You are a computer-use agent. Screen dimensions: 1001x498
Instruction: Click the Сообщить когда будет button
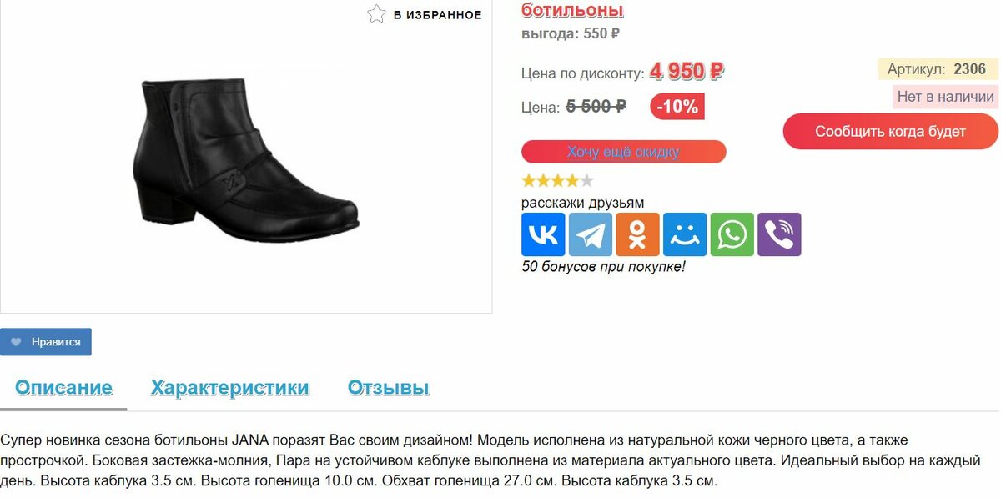click(890, 132)
